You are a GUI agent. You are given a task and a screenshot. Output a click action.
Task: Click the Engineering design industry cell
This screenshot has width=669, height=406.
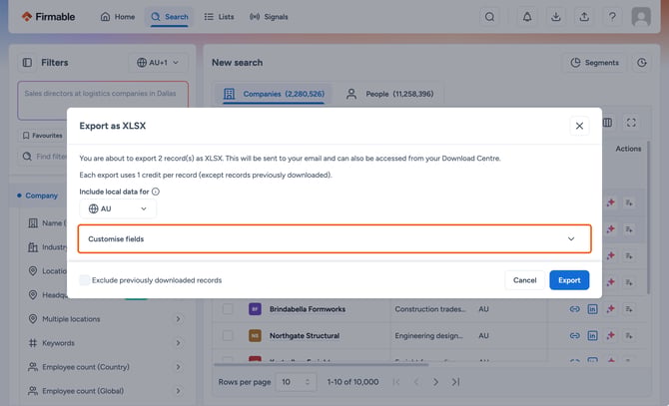pyautogui.click(x=428, y=336)
